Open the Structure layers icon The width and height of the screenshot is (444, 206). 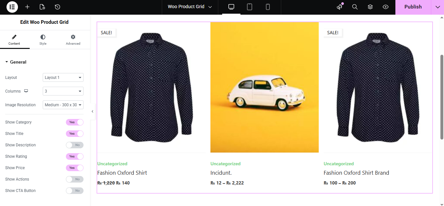(x=370, y=7)
